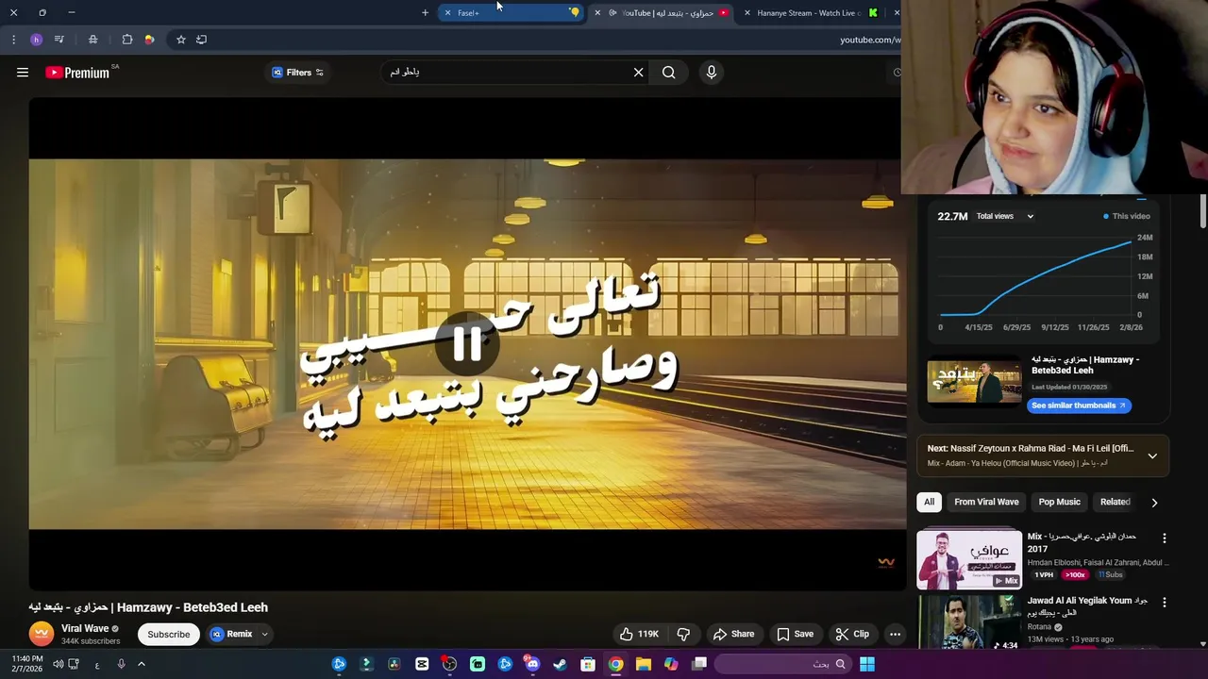Open options for the Mix 2017 video
Screen dimensions: 1208x679
[x=1164, y=538]
